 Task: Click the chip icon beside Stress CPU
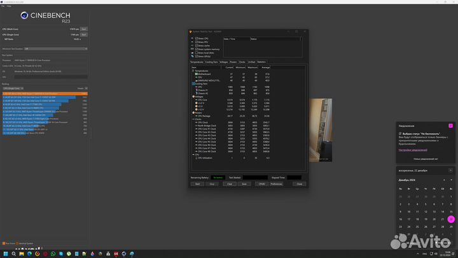tap(192, 38)
